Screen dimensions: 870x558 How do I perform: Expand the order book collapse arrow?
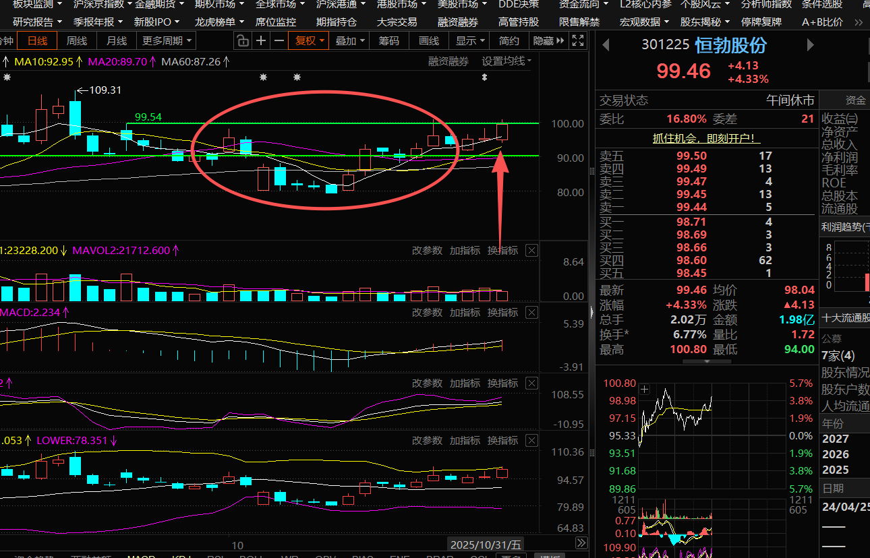(707, 361)
